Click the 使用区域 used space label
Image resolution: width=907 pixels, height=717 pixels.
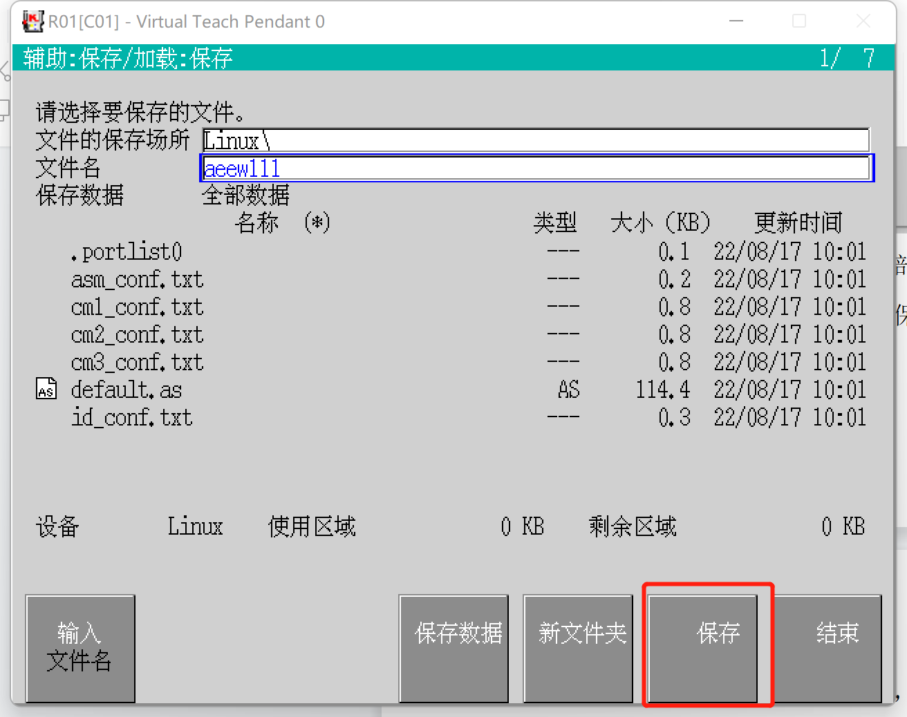click(x=312, y=526)
